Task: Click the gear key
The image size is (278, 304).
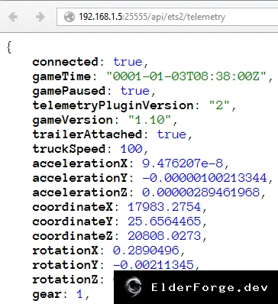Action: (x=47, y=295)
